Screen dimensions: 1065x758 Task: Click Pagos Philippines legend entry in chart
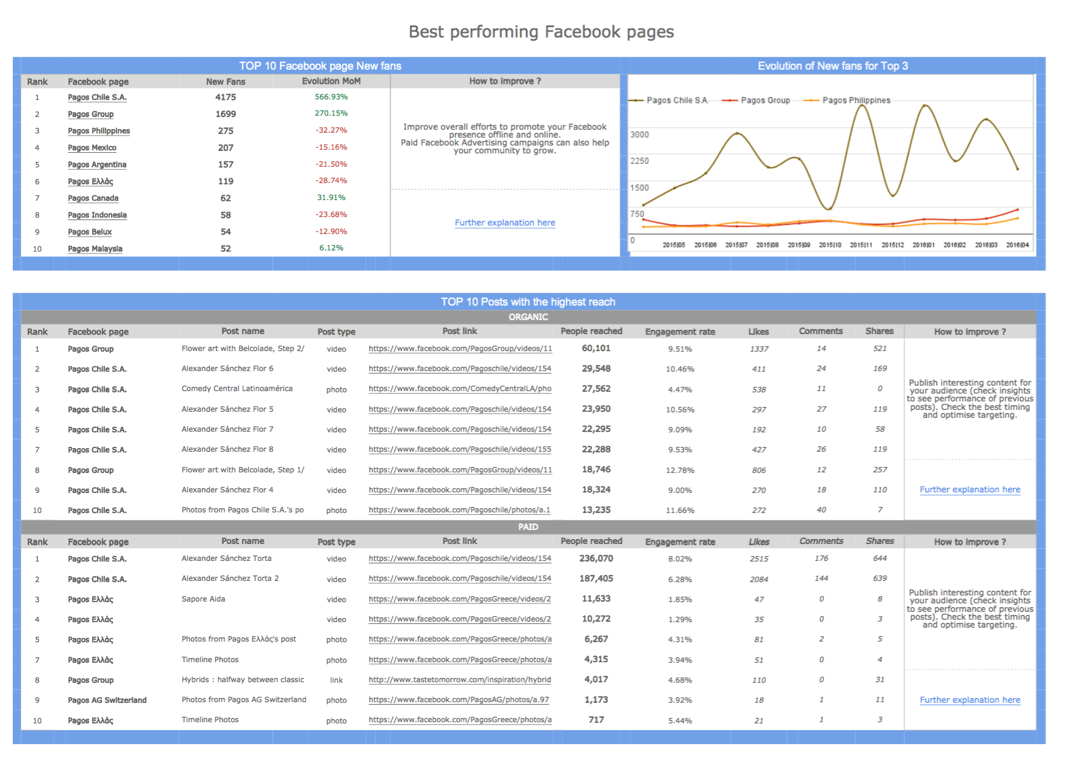[856, 101]
